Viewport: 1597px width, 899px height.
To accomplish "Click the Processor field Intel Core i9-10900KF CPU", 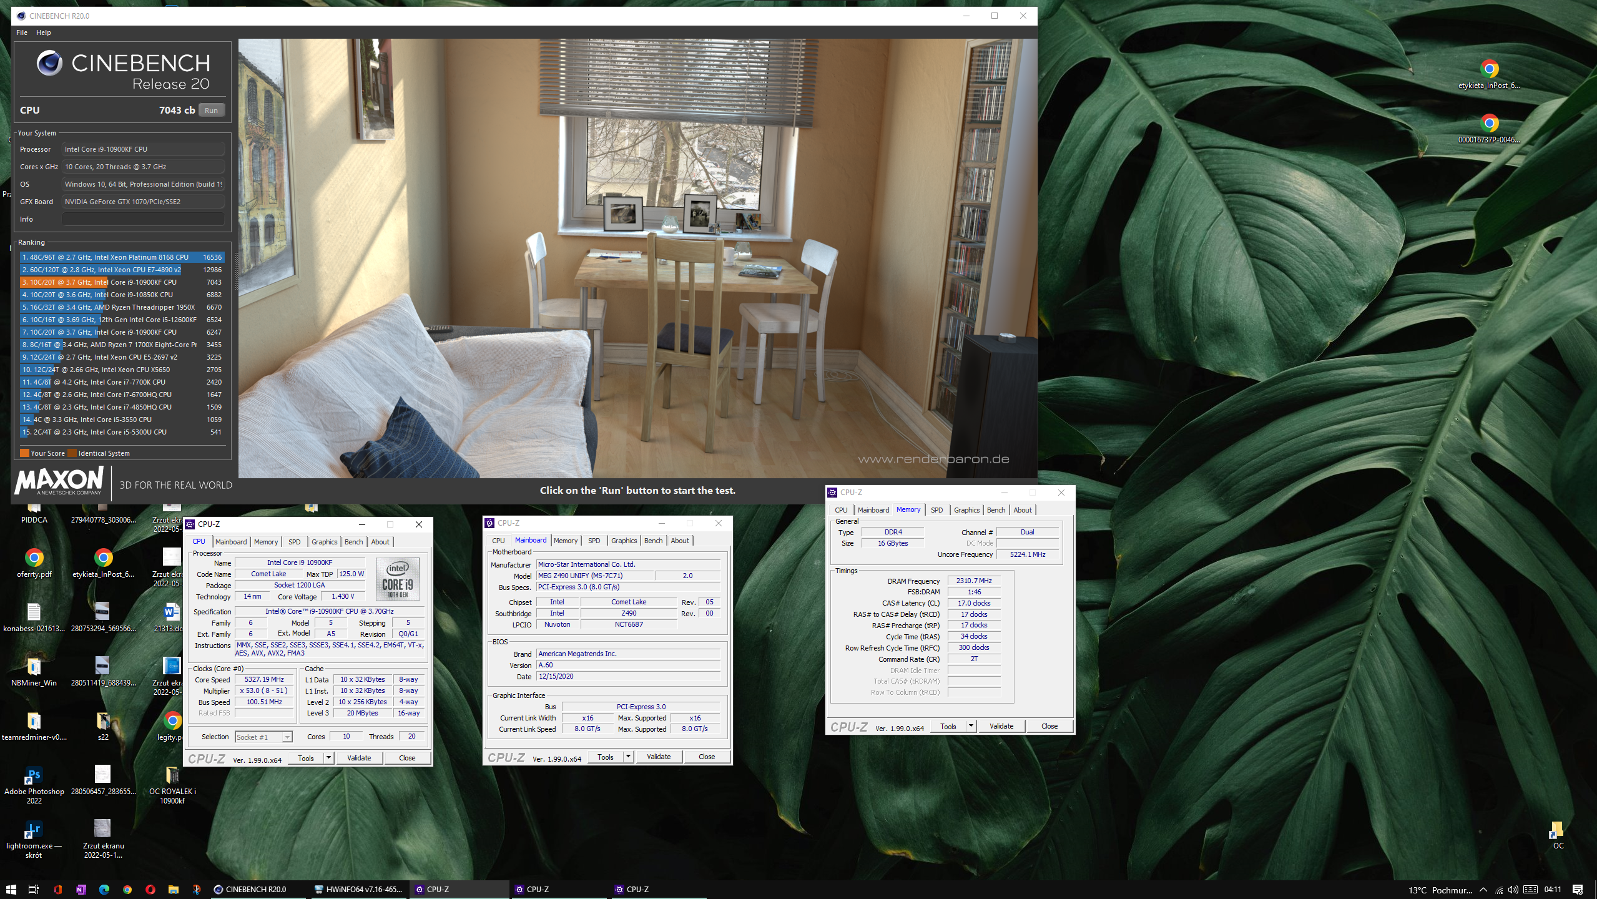I will 143,149.
